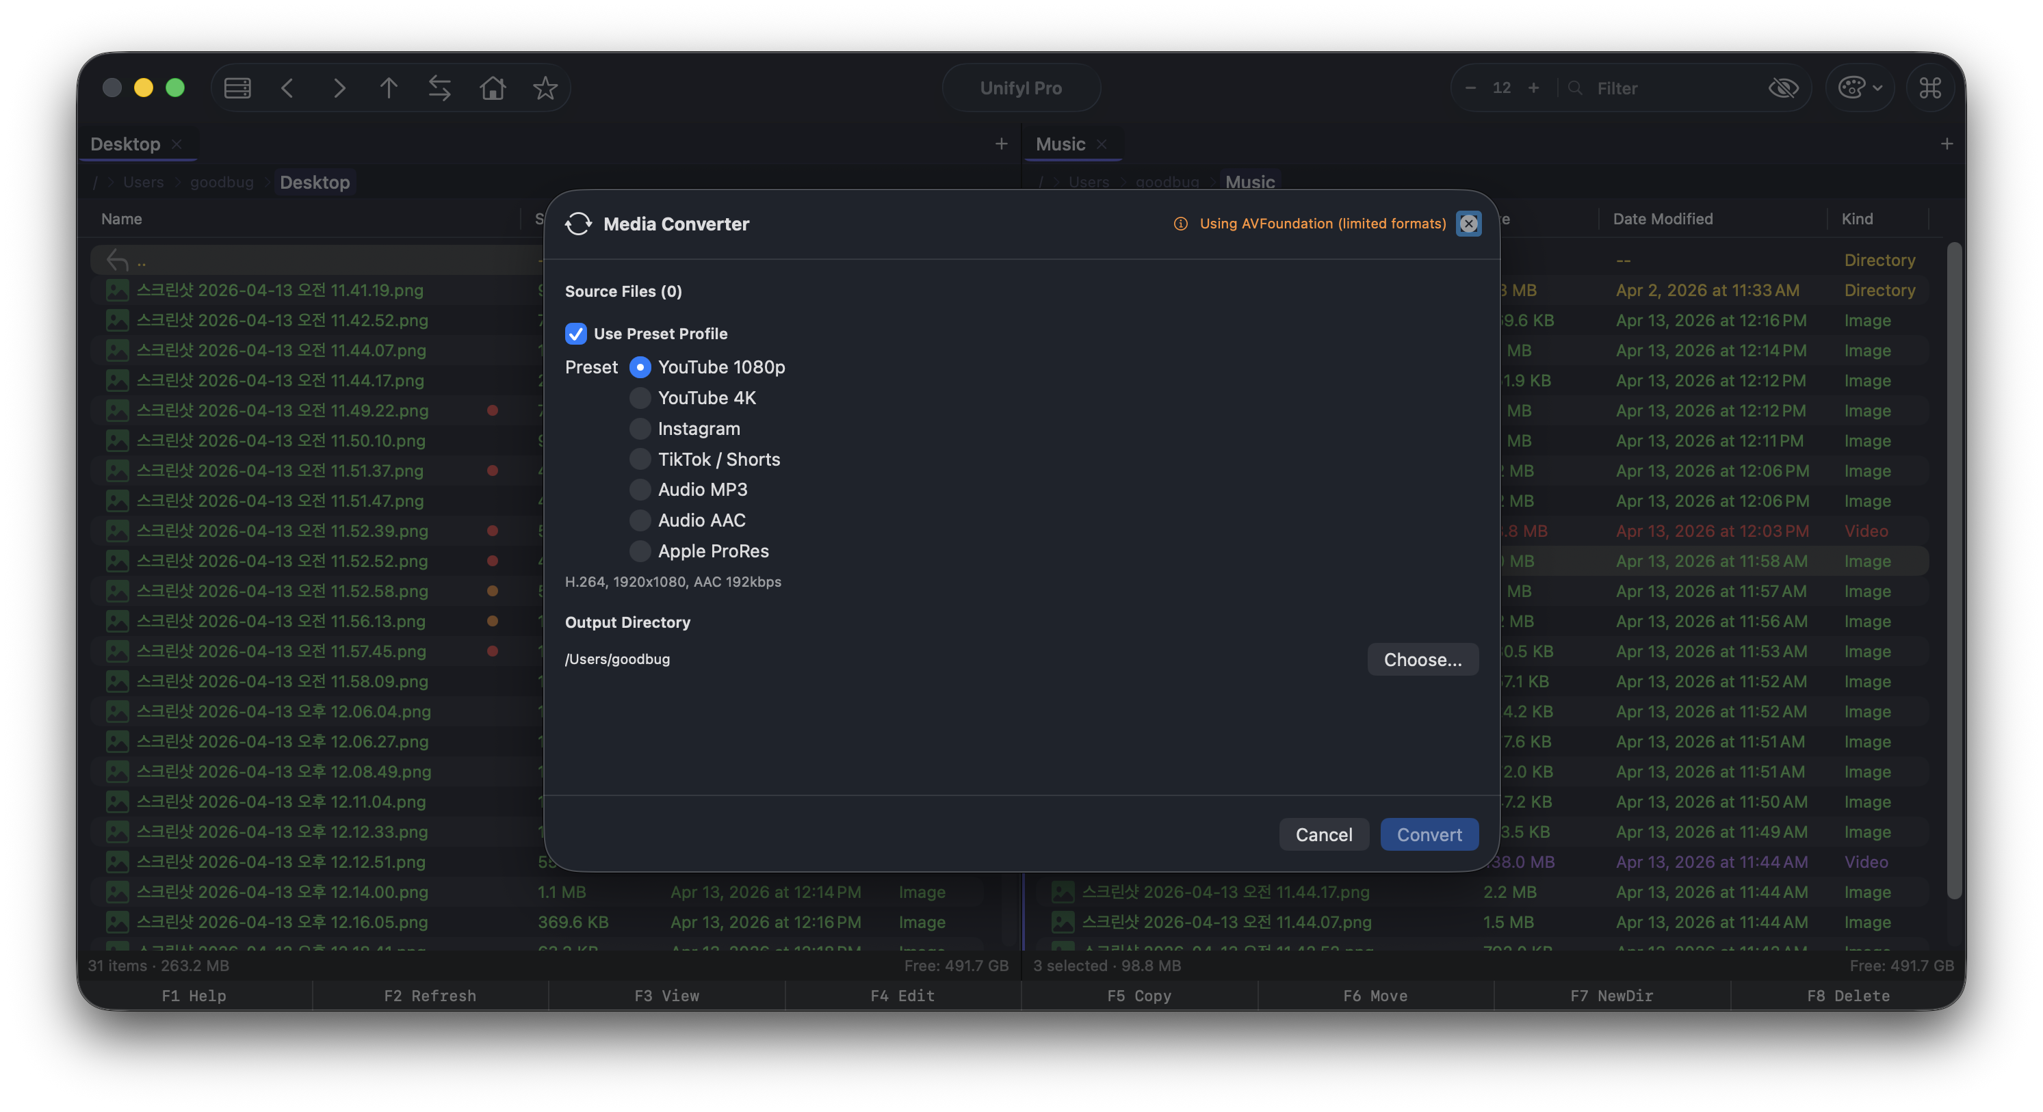Swap panels using the crossed arrows icon

coord(439,88)
